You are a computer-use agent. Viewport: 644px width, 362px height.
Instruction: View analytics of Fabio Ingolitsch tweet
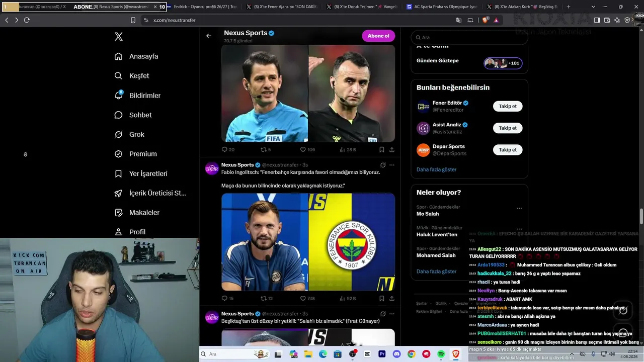click(348, 298)
